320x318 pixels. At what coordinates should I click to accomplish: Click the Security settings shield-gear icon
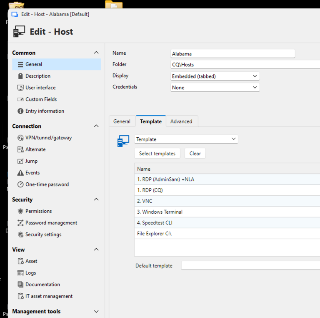coord(20,235)
